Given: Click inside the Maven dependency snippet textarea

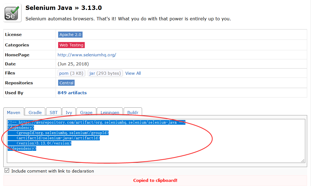Looking at the screenshot, I should pyautogui.click(x=156, y=141).
